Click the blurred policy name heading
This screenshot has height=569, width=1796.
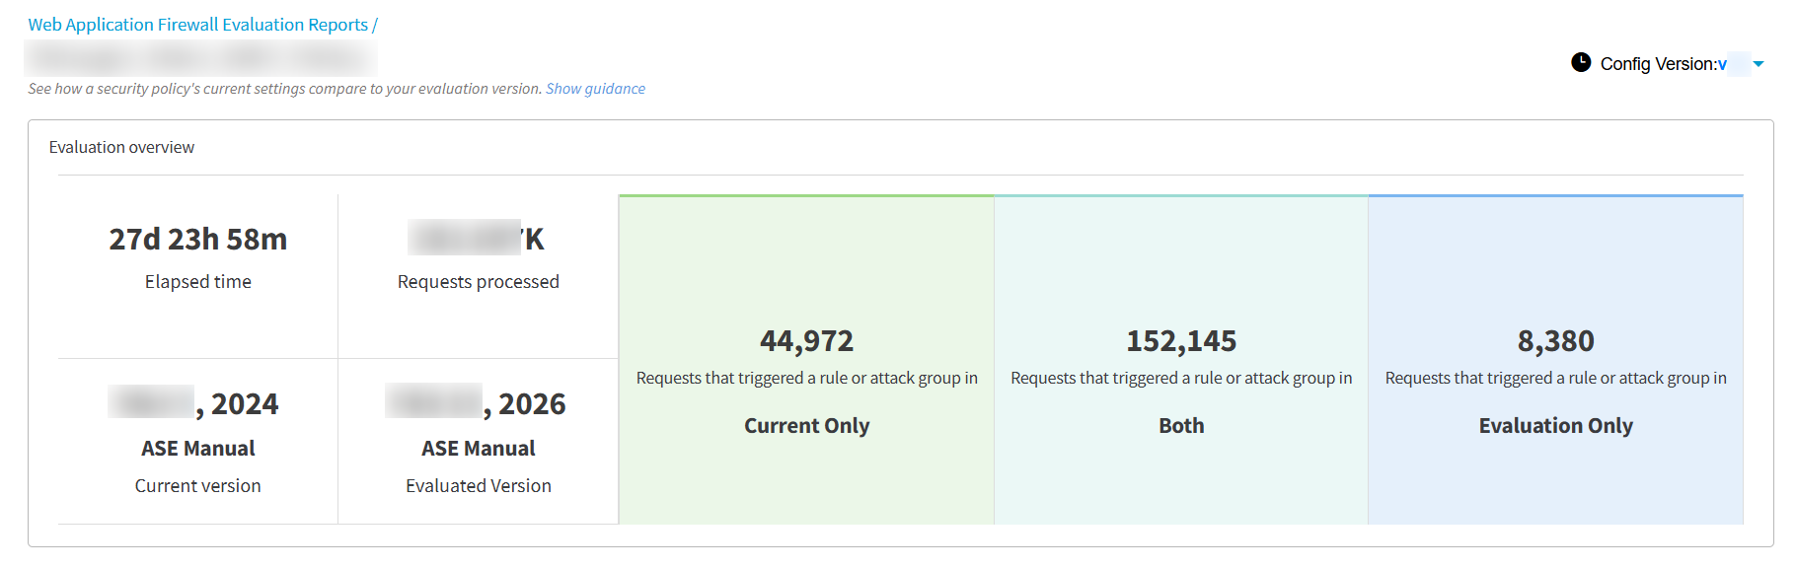200,57
